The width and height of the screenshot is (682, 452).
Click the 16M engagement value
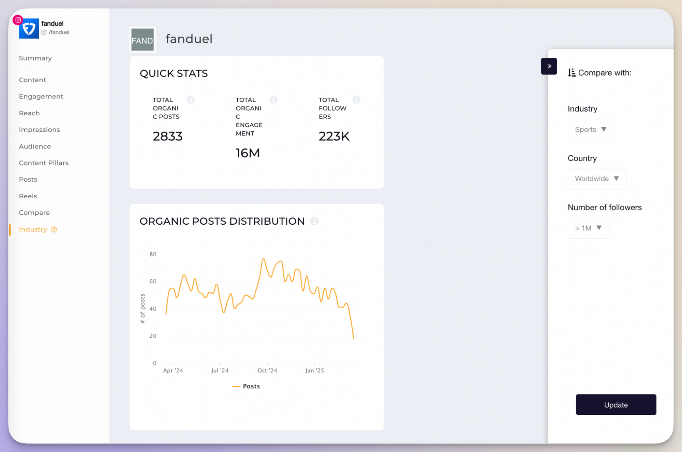pos(248,153)
